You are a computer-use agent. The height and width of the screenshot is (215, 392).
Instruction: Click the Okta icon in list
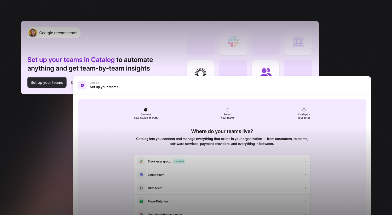point(141,188)
